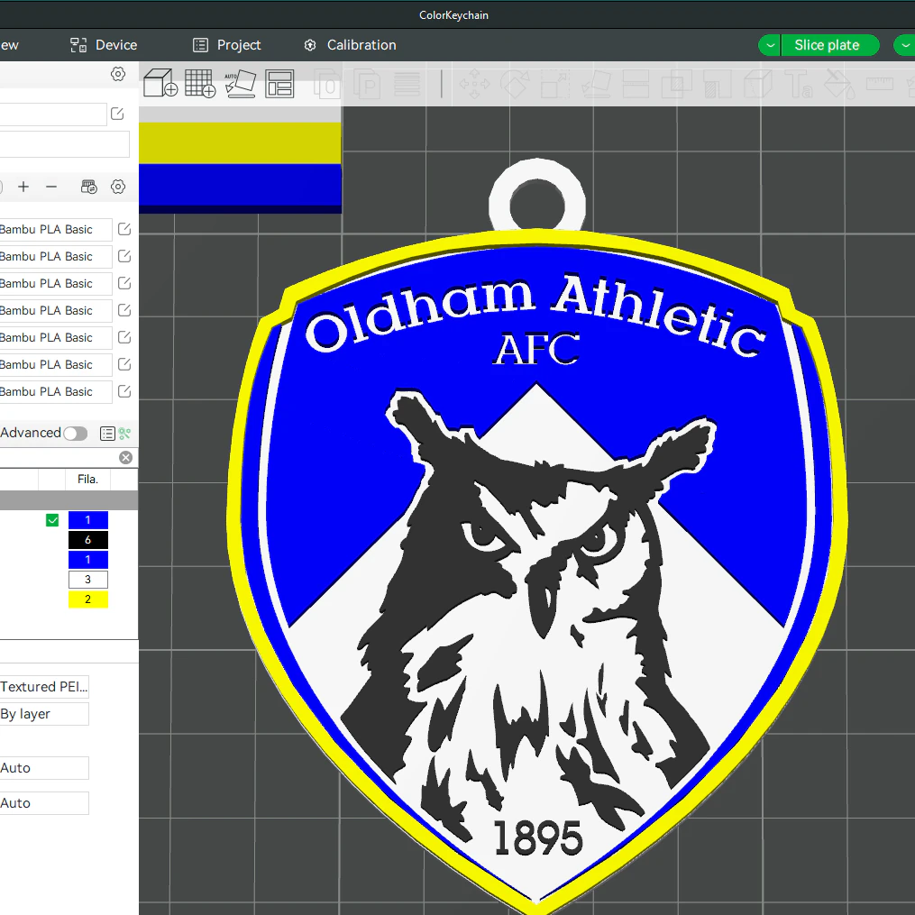Screen dimensions: 915x915
Task: Sync filament list with AMS
Action: [x=88, y=187]
